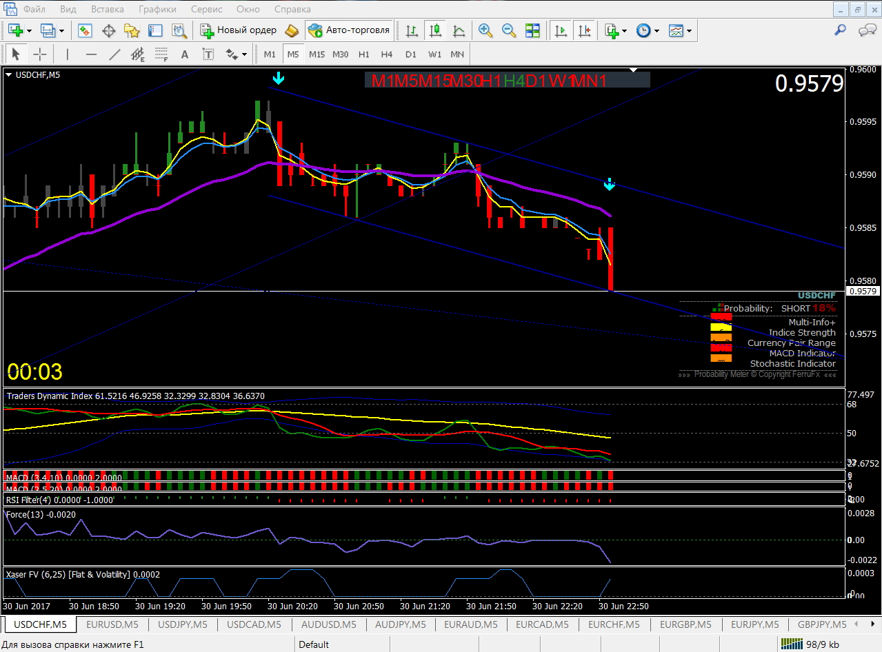Draw a horizontal line
Screen dimensions: 882x652
(x=91, y=54)
